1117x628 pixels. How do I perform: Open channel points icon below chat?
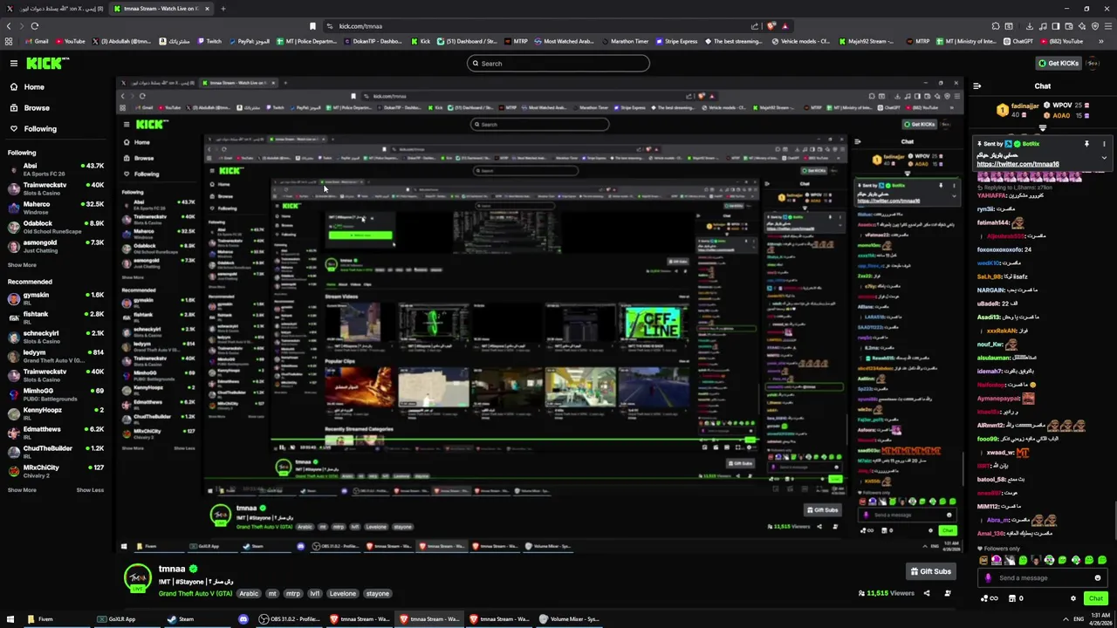(x=990, y=598)
